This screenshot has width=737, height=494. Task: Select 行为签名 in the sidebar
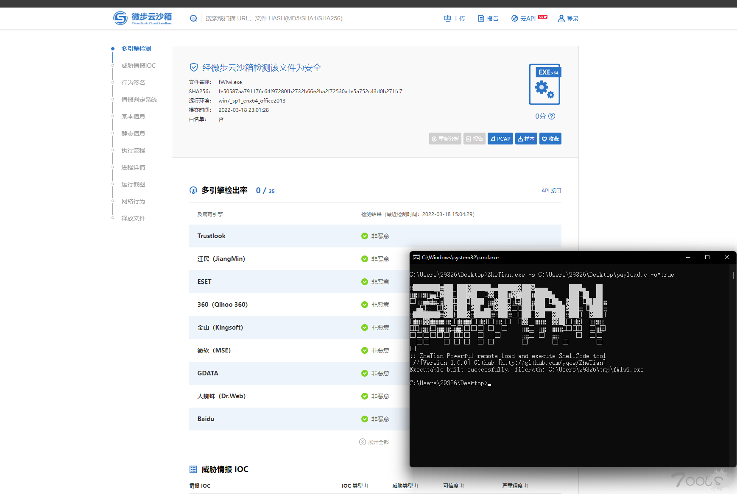(133, 83)
